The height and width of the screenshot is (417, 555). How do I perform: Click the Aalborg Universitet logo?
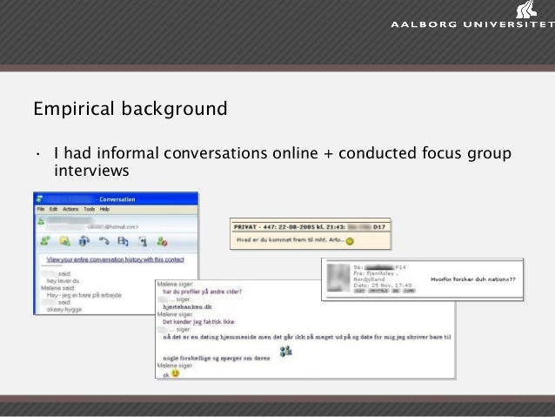473,14
